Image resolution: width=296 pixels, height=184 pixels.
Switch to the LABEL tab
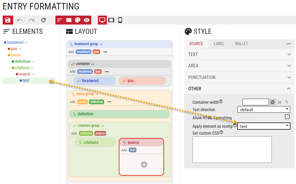pyautogui.click(x=219, y=44)
